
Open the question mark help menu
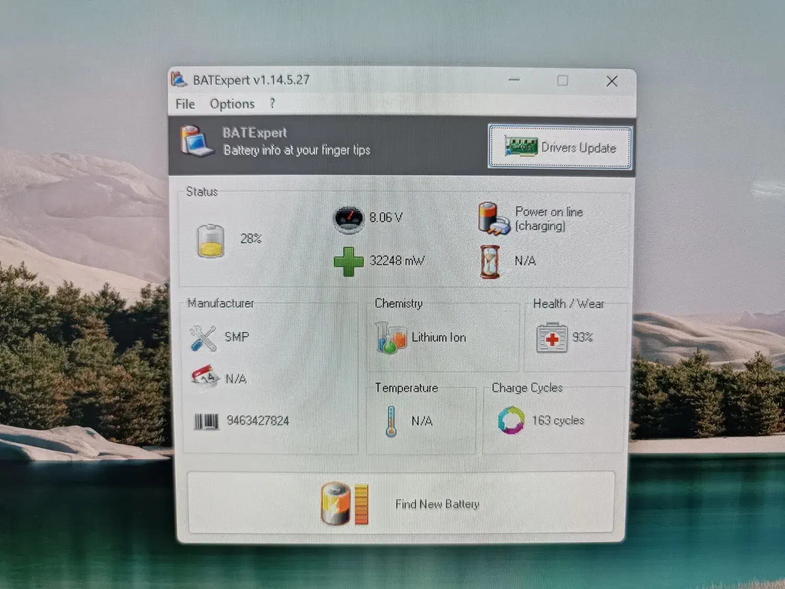coord(272,103)
